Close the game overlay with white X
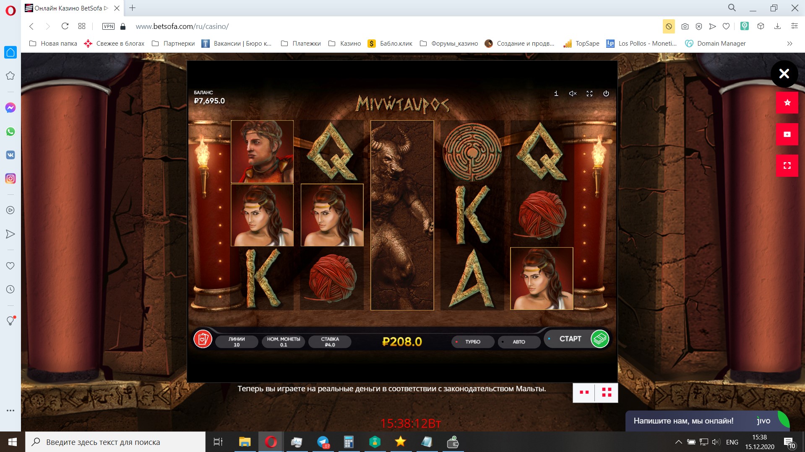Viewport: 805px width, 452px height. pyautogui.click(x=784, y=74)
